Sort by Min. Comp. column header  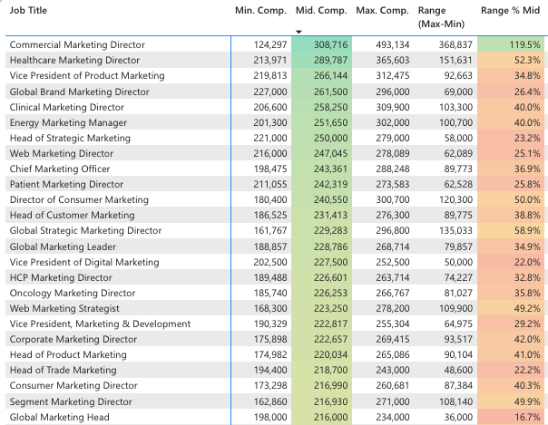(260, 11)
